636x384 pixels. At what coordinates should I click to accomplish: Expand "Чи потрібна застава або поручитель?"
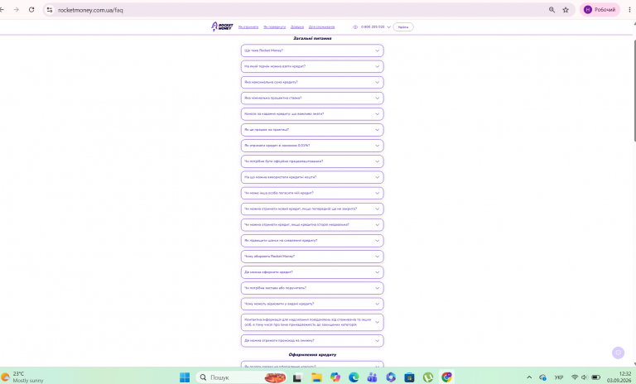coord(312,288)
